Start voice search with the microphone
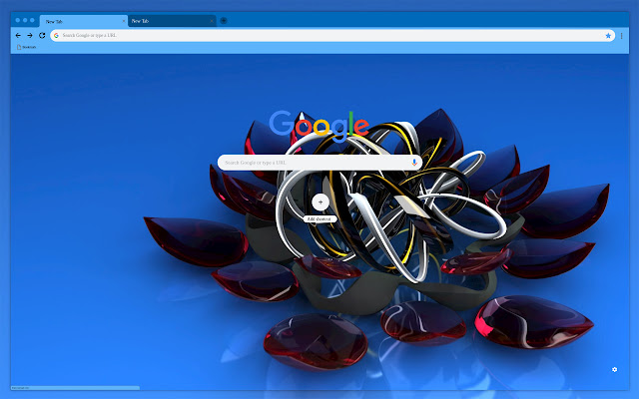Viewport: 639px width, 399px height. click(x=414, y=163)
